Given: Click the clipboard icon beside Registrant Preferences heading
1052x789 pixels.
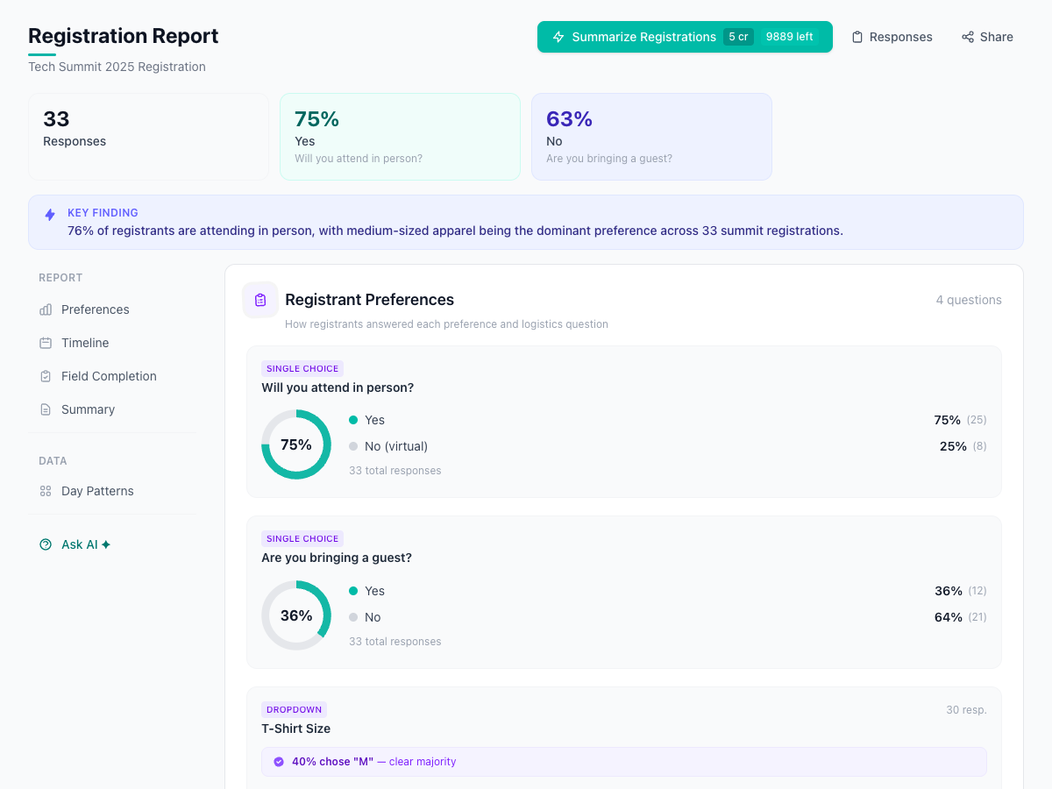Looking at the screenshot, I should click(x=259, y=300).
